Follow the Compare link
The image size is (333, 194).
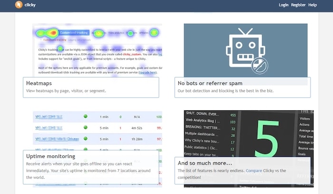tap(254, 171)
